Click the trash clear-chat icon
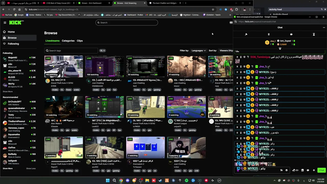Image resolution: width=327 pixels, height=184 pixels. [269, 34]
